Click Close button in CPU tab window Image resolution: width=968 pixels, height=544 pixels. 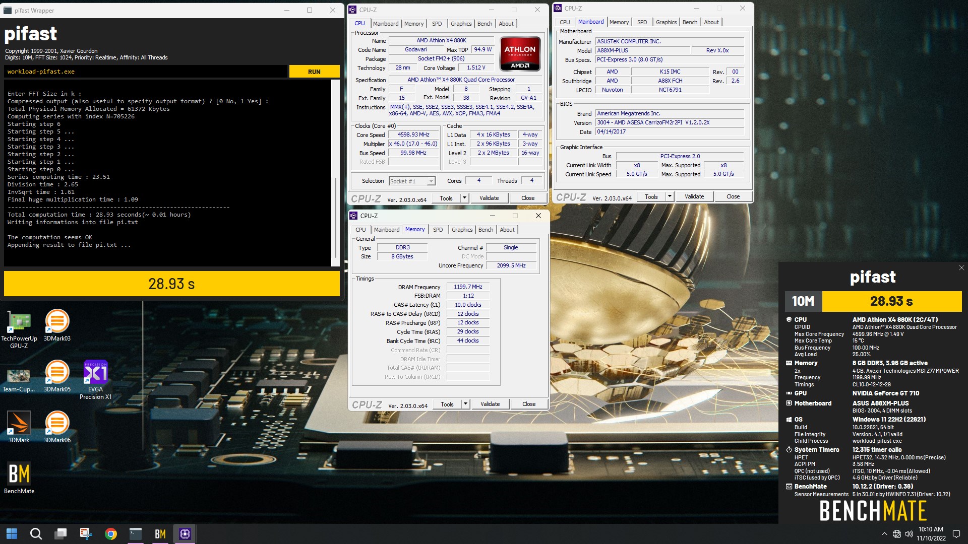(x=528, y=198)
